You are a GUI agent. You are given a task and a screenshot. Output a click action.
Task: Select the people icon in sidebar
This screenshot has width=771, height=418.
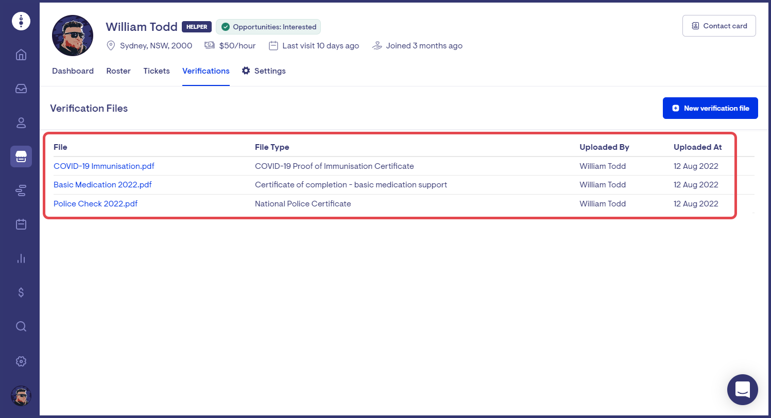click(x=21, y=123)
